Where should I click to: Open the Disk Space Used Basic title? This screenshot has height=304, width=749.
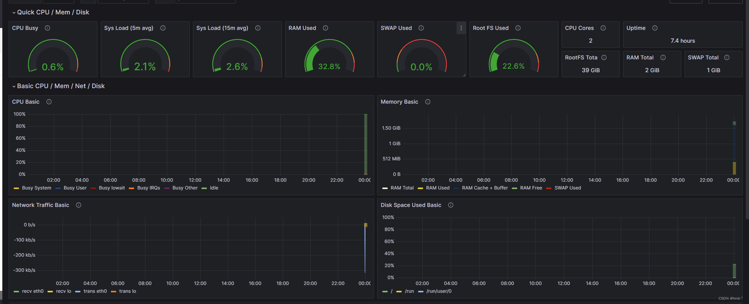pos(411,205)
